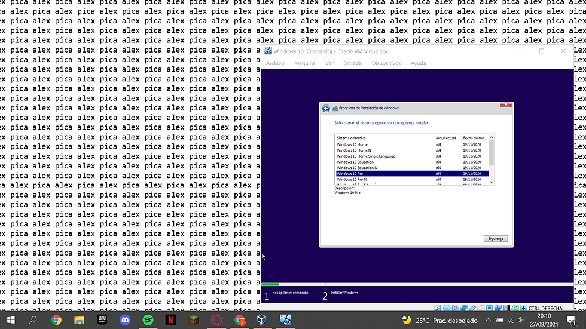
Task: Open the Chrome profile A icon in taskbar
Action: click(x=240, y=320)
